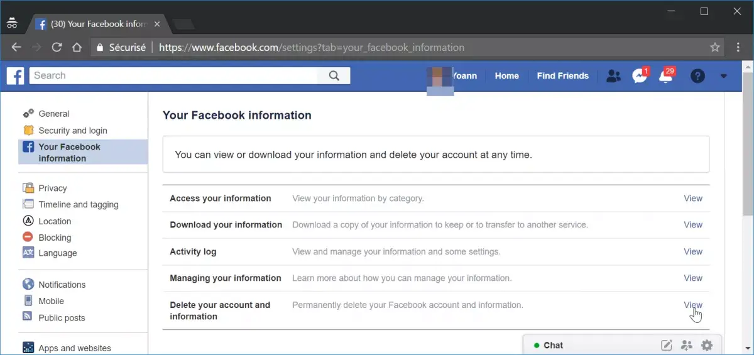Expand the account menu dropdown arrow
Viewport: 754px width, 355px height.
click(x=724, y=76)
